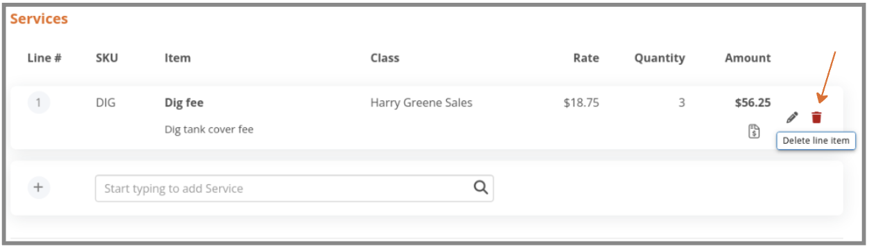Edit the Dig fee line with pencil icon
Screen dimensions: 869x249
pyautogui.click(x=793, y=118)
